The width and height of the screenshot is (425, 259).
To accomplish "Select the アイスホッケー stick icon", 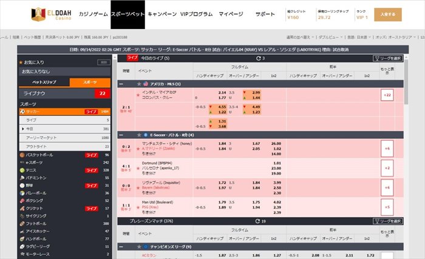I will point(22,231).
